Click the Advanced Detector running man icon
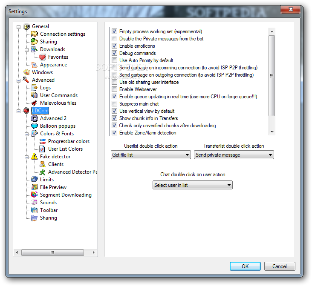This screenshot has width=312, height=286. (42, 172)
